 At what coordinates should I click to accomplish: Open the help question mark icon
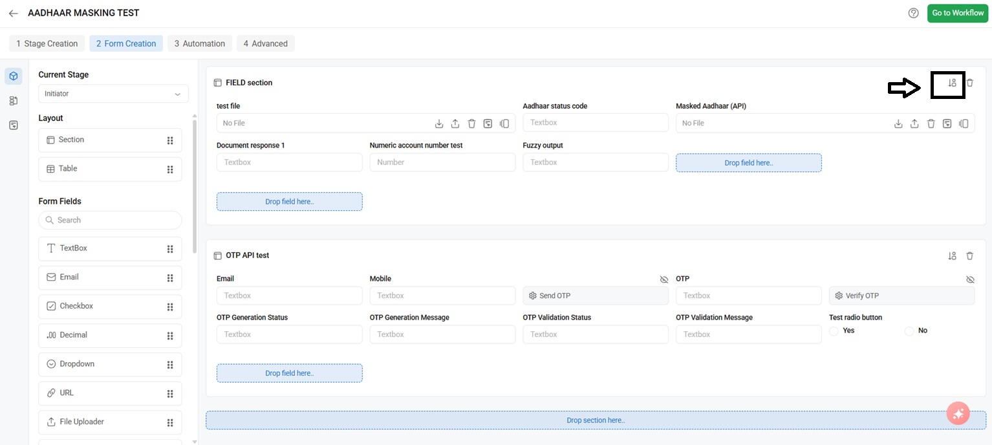(x=913, y=13)
